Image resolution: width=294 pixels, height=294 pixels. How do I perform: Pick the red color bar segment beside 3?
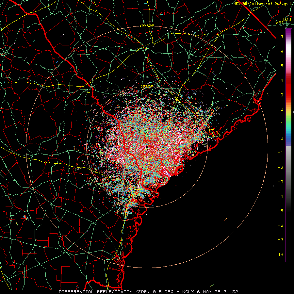288,95
